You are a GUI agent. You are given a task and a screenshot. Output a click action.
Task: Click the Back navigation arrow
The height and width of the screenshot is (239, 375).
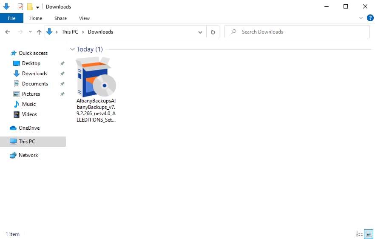pyautogui.click(x=8, y=32)
